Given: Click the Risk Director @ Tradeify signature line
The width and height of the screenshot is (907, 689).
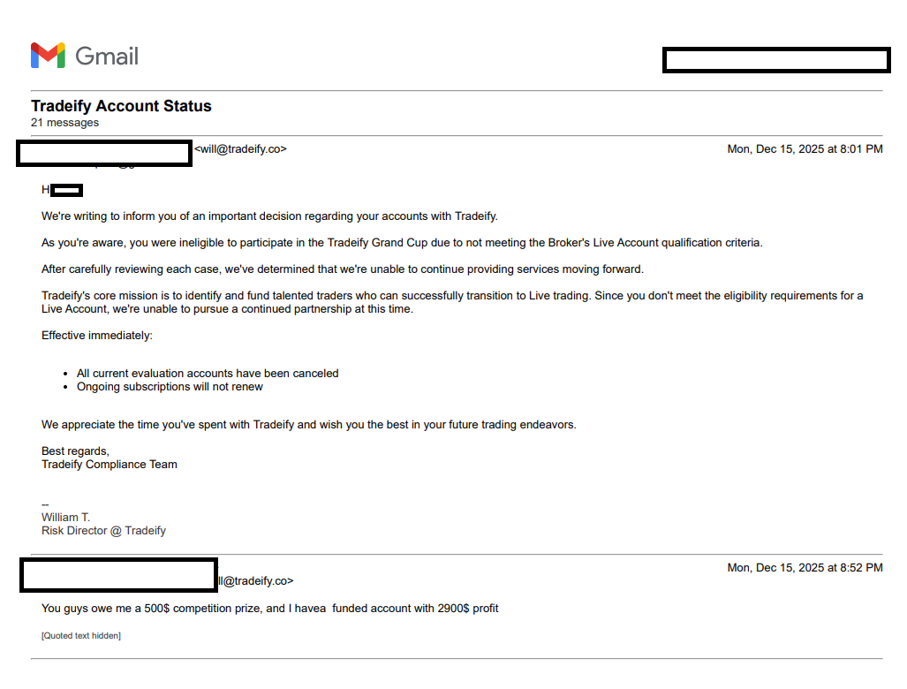Looking at the screenshot, I should 103,531.
